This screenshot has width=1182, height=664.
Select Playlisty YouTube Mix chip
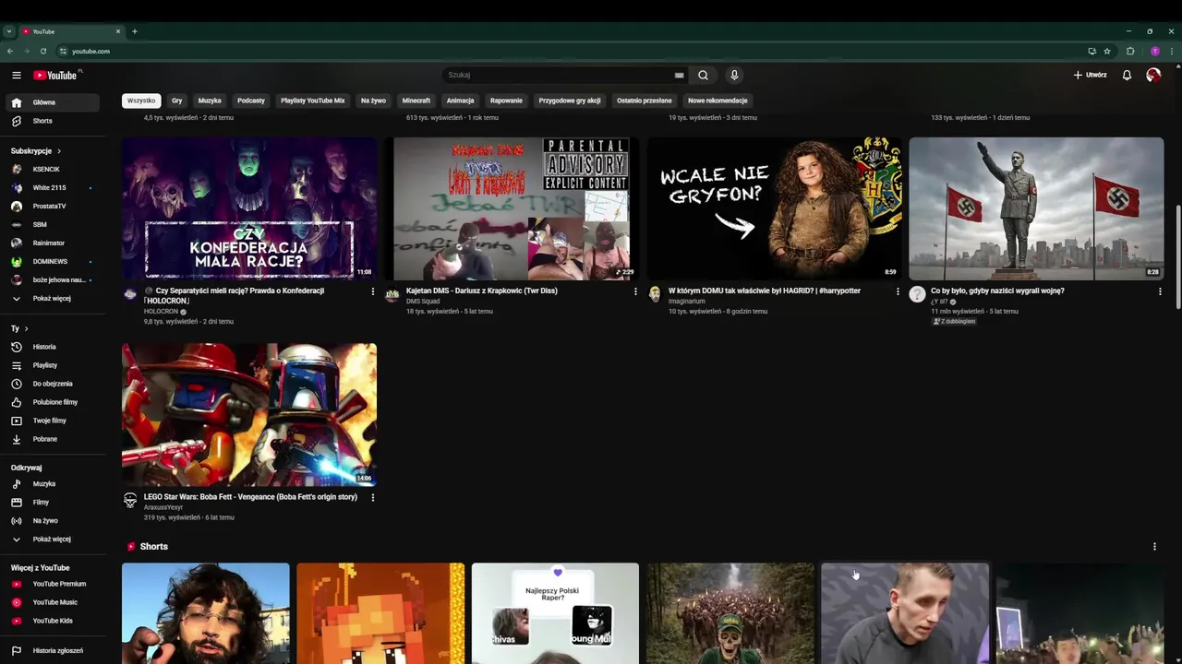point(313,101)
